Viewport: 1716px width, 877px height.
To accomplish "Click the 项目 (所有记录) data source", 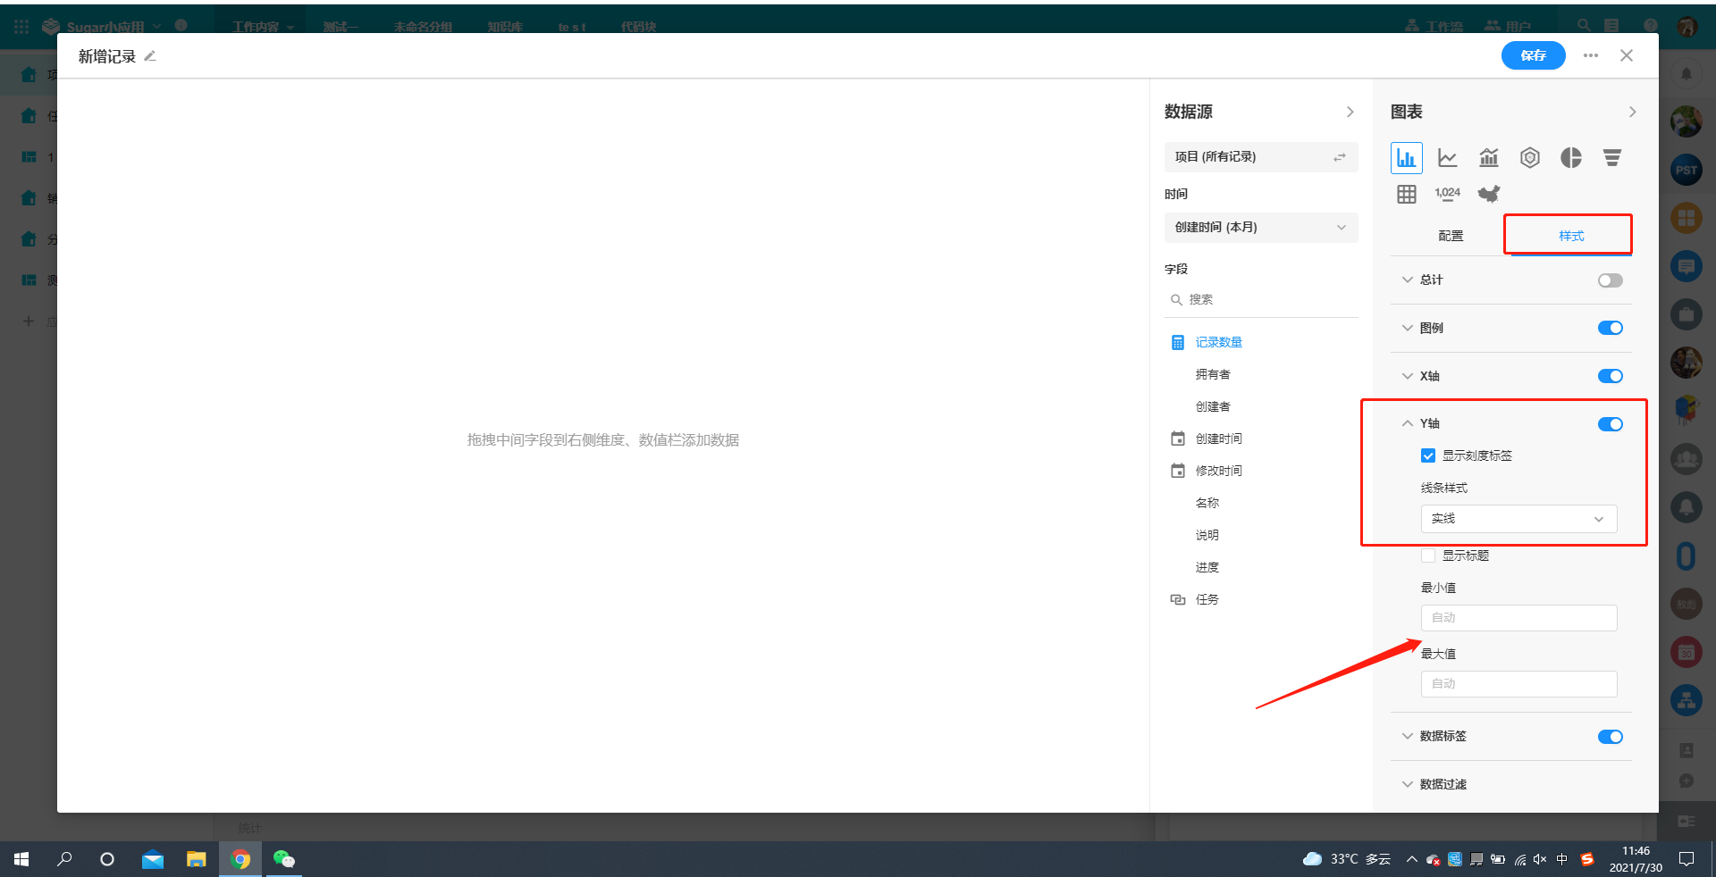I will 1261,157.
